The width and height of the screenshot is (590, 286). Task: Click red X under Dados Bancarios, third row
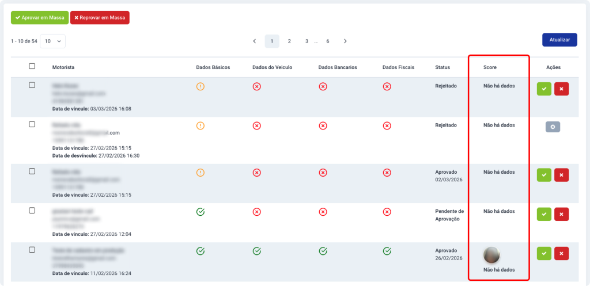pos(323,172)
